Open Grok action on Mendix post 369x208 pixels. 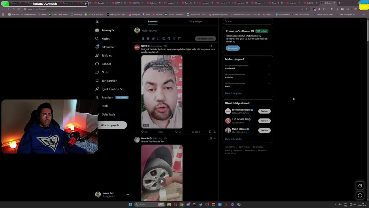click(x=211, y=138)
